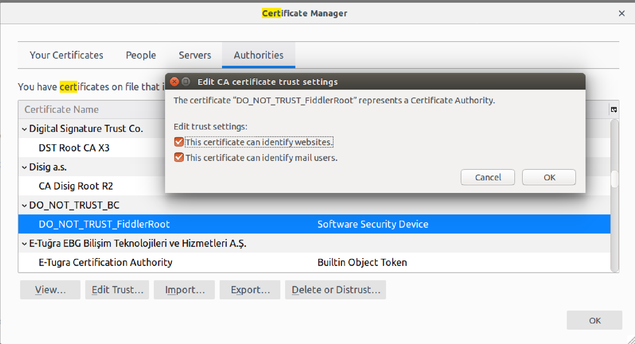Click the column picker icon in table header
The width and height of the screenshot is (635, 344).
[614, 109]
